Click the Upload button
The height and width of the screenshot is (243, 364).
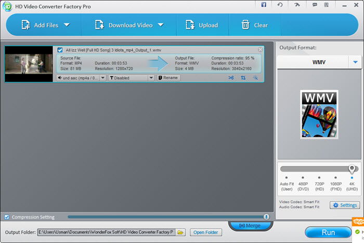click(x=202, y=25)
